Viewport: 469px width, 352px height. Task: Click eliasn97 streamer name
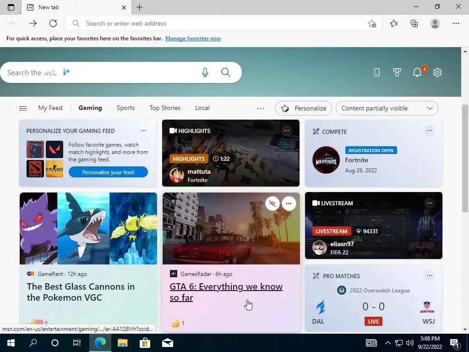(342, 244)
